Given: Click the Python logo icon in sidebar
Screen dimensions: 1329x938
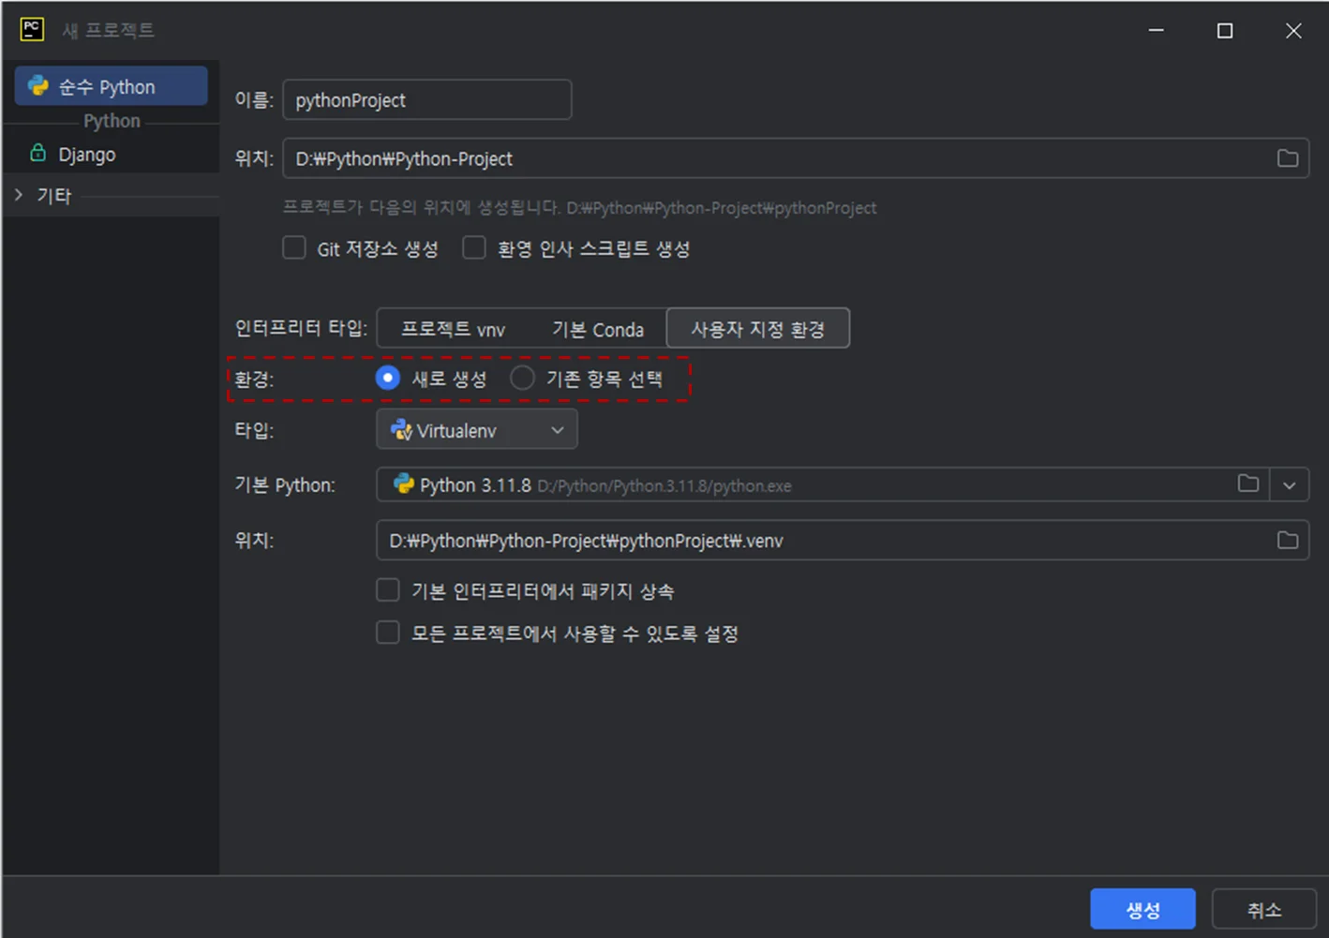Looking at the screenshot, I should coord(38,86).
